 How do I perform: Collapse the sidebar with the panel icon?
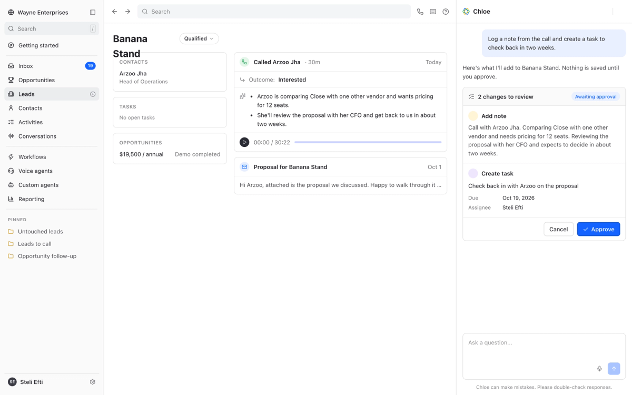click(x=93, y=12)
